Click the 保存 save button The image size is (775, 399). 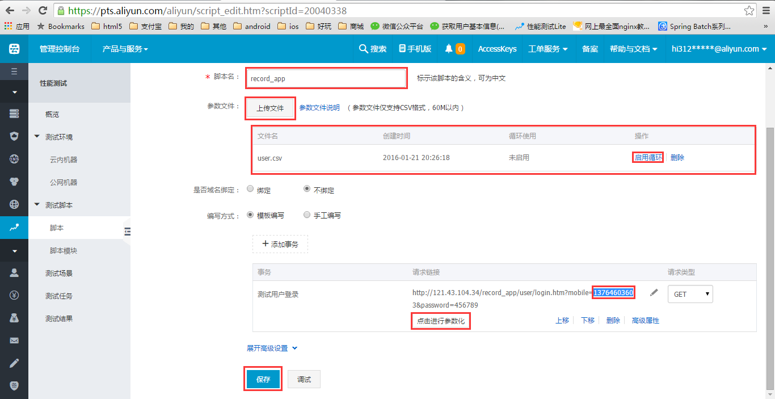pos(263,379)
